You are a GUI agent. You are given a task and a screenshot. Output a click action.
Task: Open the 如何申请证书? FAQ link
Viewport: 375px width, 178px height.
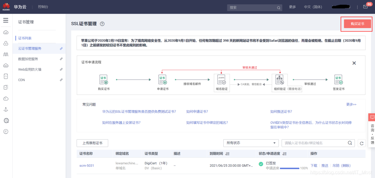click(x=197, y=112)
